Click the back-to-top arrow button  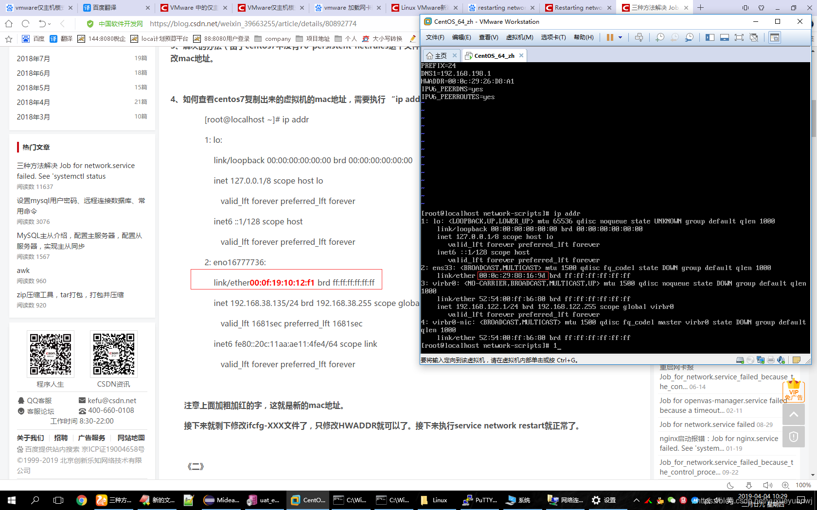[x=794, y=414]
